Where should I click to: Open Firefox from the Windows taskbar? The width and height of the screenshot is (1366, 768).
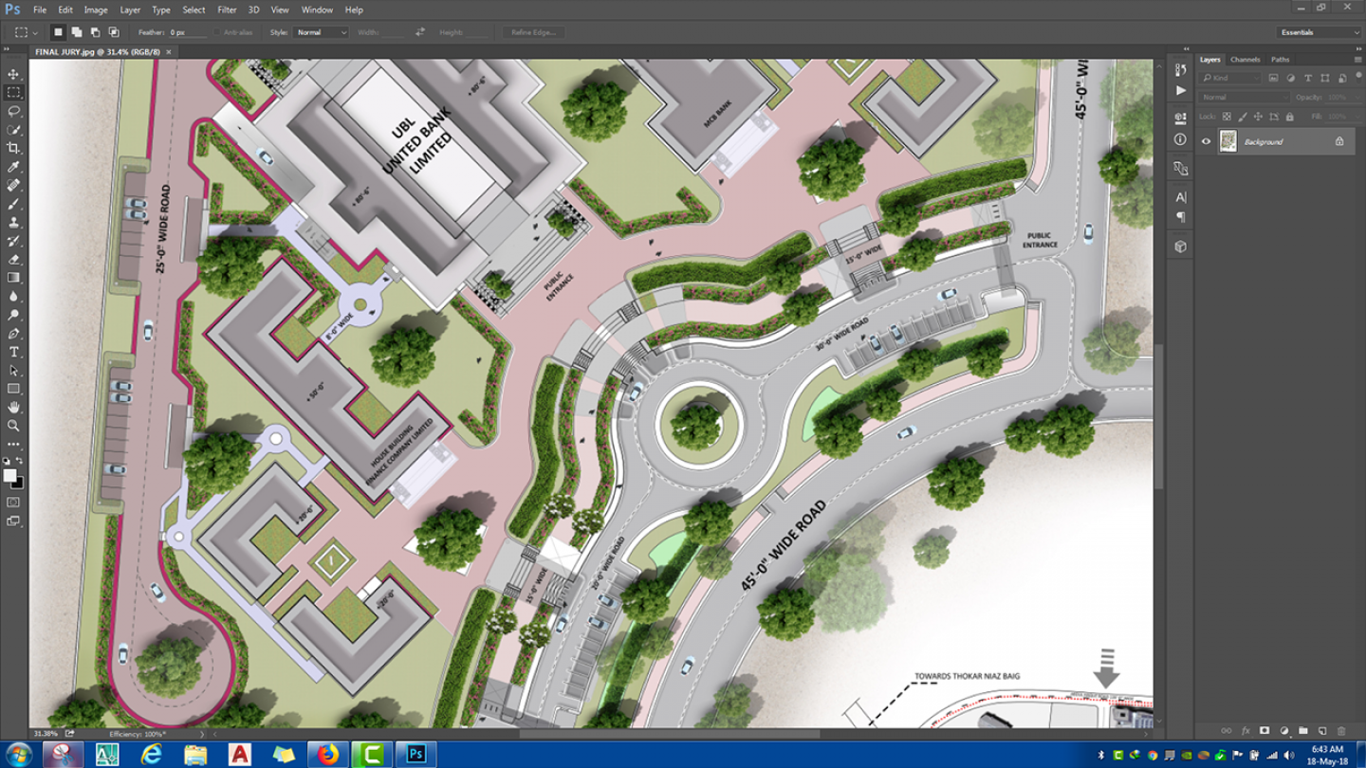point(327,754)
